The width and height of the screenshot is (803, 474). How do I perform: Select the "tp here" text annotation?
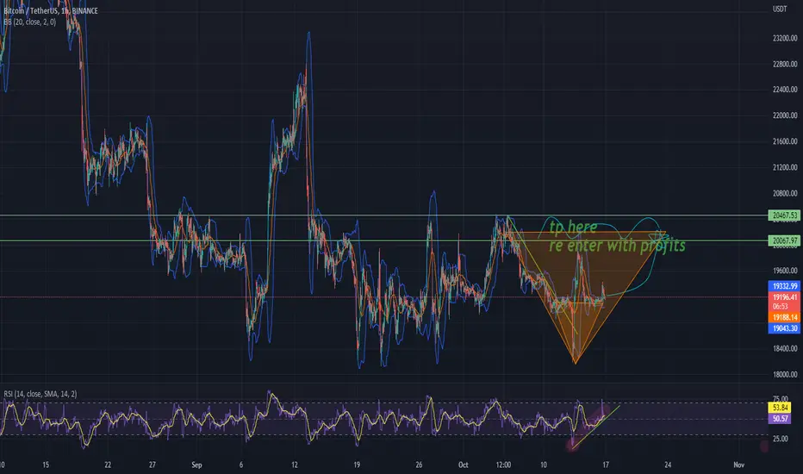[x=573, y=227]
